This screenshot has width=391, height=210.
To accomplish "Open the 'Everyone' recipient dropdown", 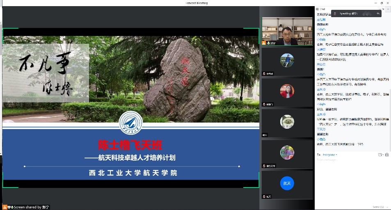I will [329, 155].
